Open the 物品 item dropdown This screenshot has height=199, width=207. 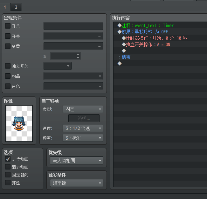73,76
